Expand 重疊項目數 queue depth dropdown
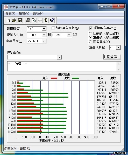This screenshot has height=155, width=128. [118, 48]
